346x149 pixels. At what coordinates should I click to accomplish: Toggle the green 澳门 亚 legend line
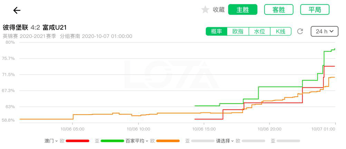point(112,141)
